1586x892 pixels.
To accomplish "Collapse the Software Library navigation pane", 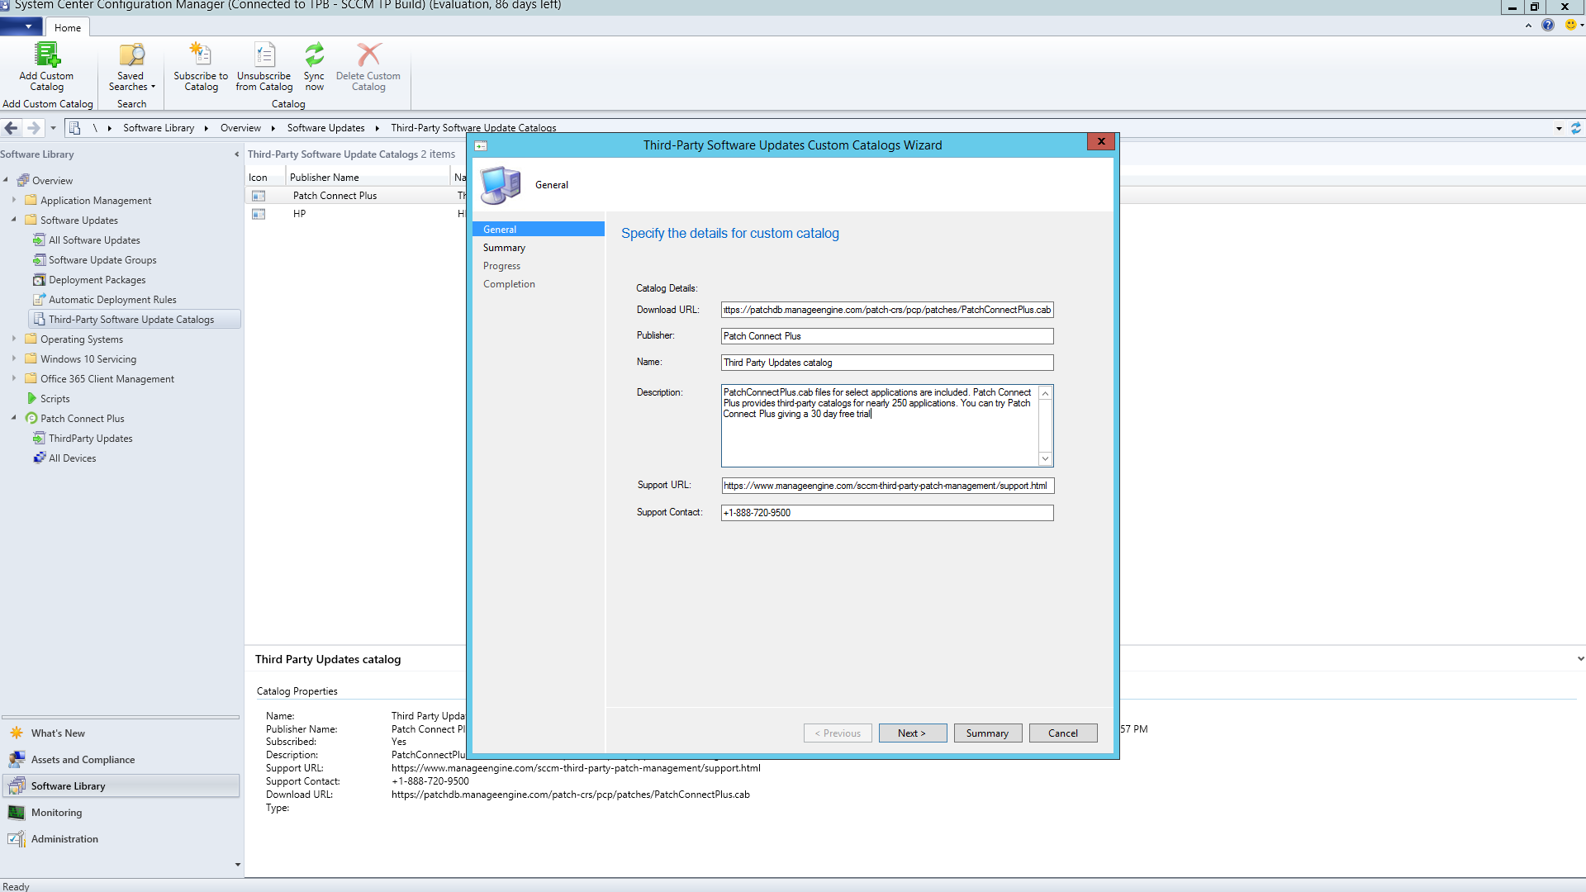I will coord(236,154).
